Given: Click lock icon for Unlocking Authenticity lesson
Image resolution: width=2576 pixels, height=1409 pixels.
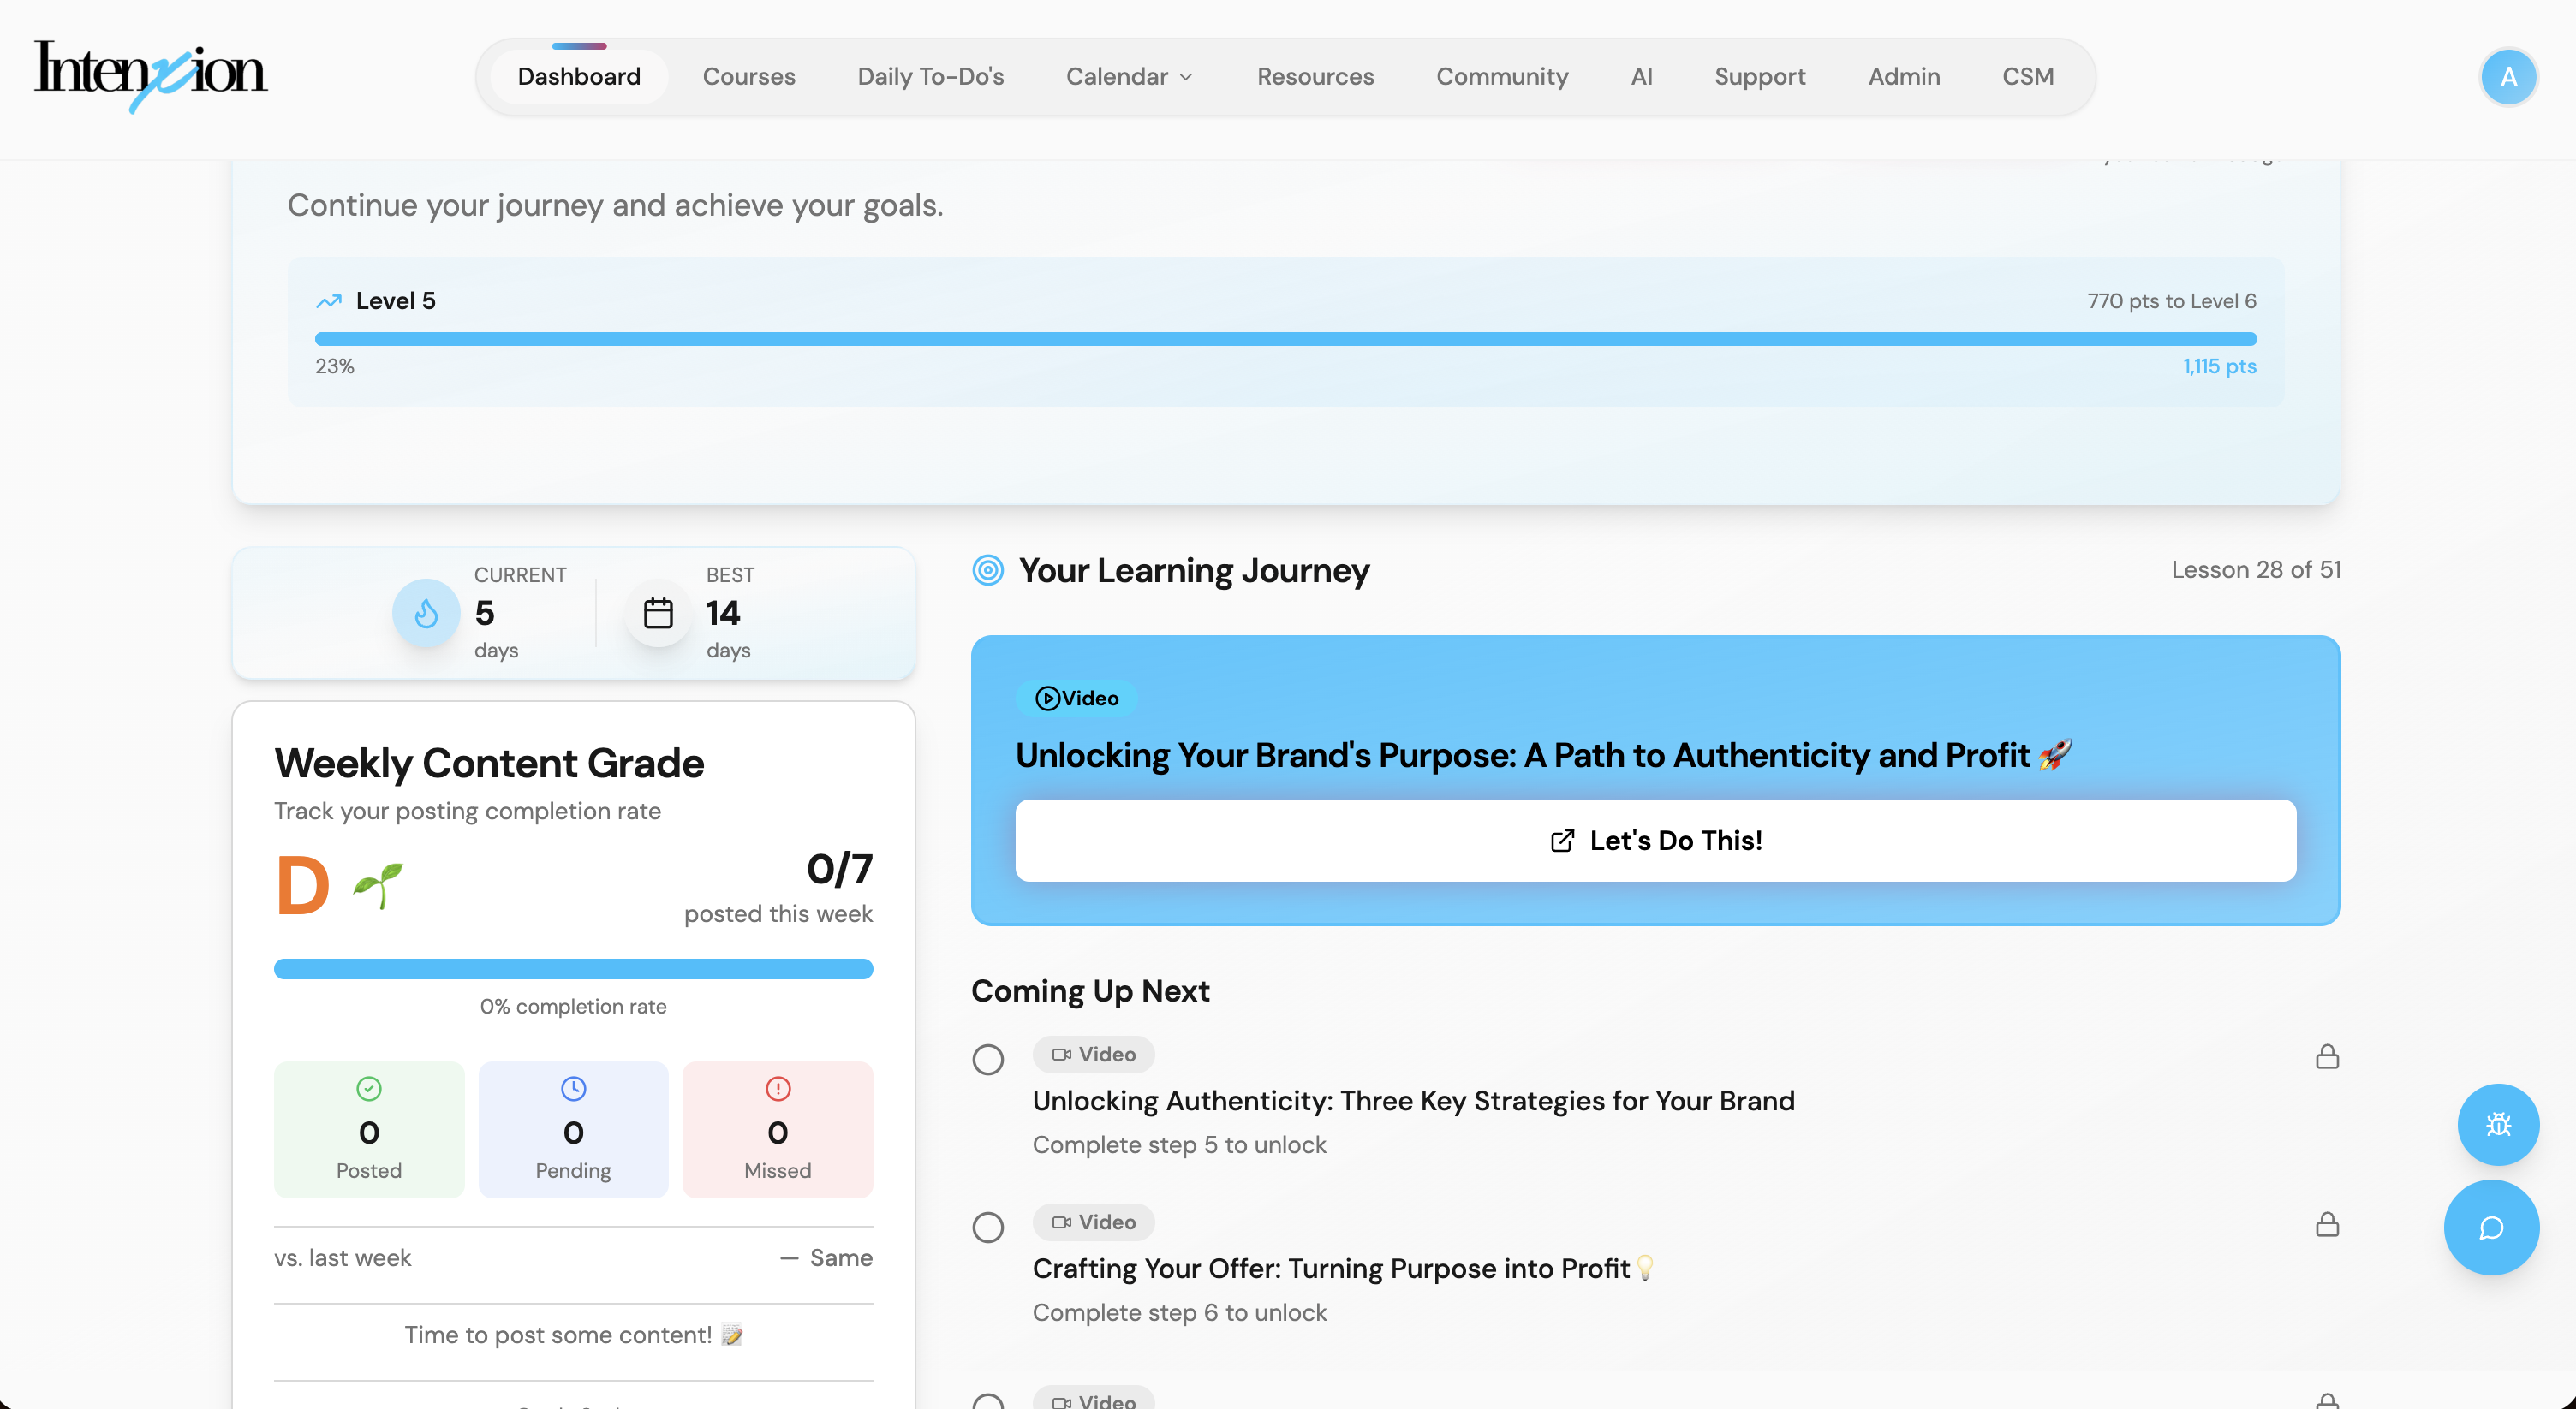Looking at the screenshot, I should pos(2326,1056).
